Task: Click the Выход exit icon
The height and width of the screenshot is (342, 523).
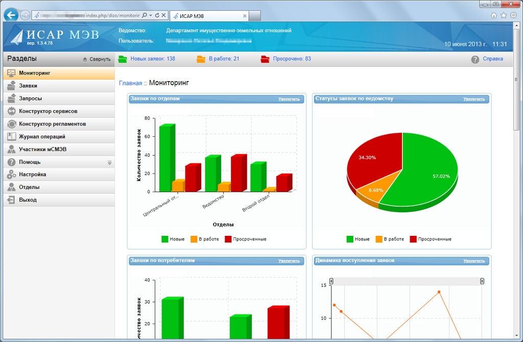Action: coord(11,200)
